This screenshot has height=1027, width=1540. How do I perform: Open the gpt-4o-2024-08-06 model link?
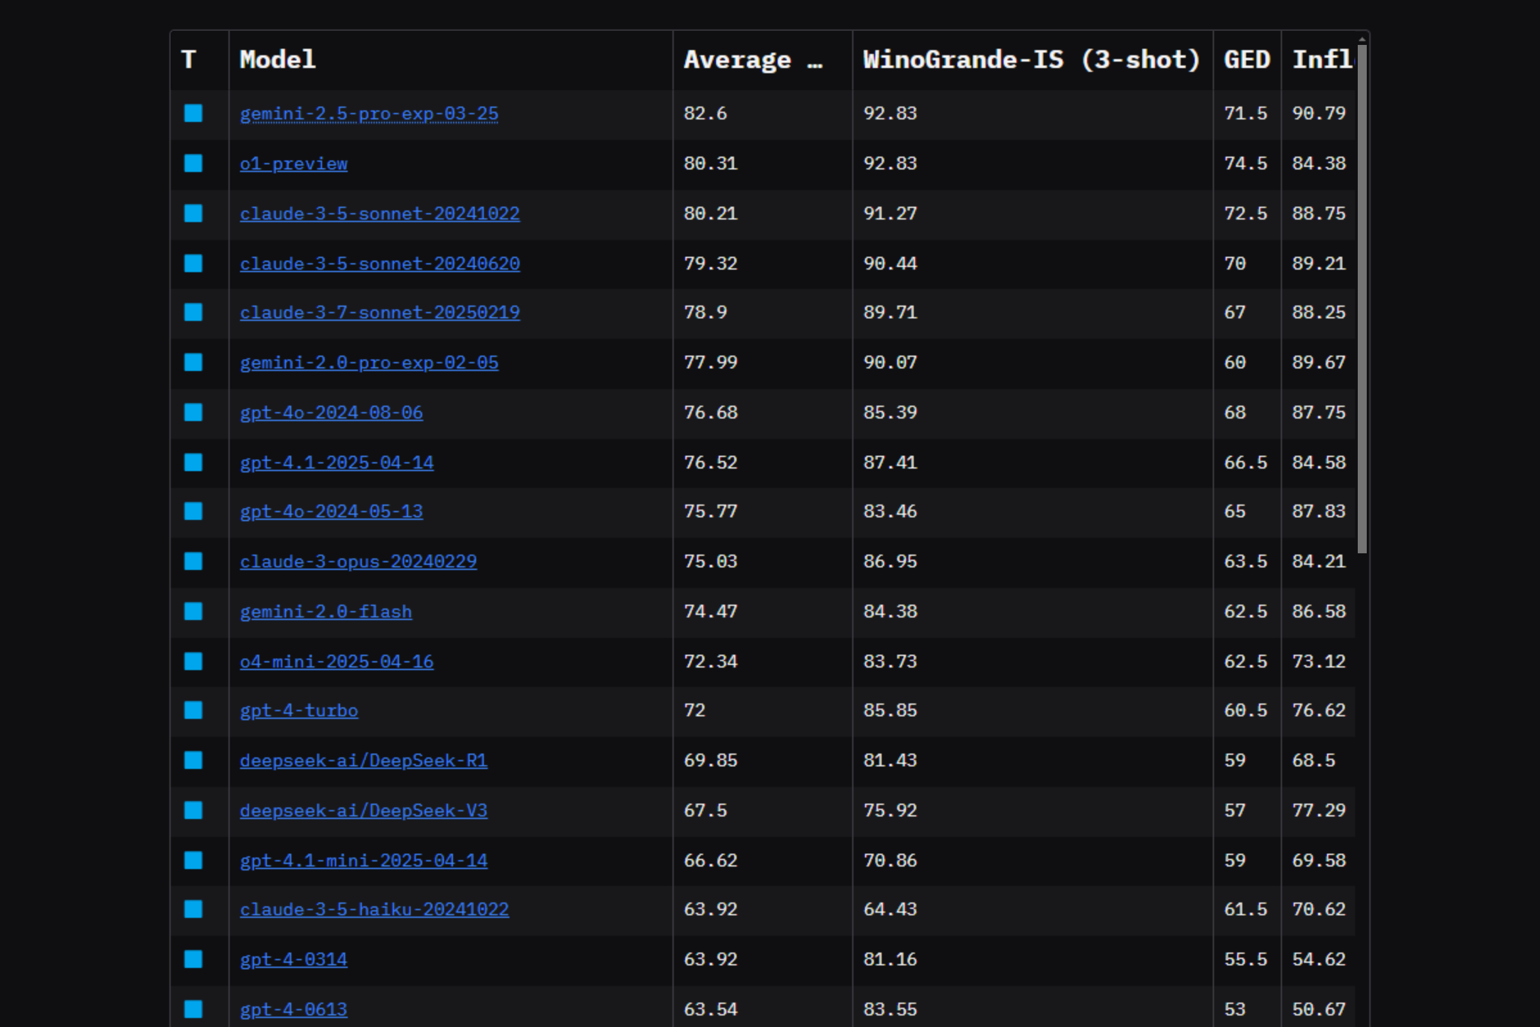(x=331, y=413)
